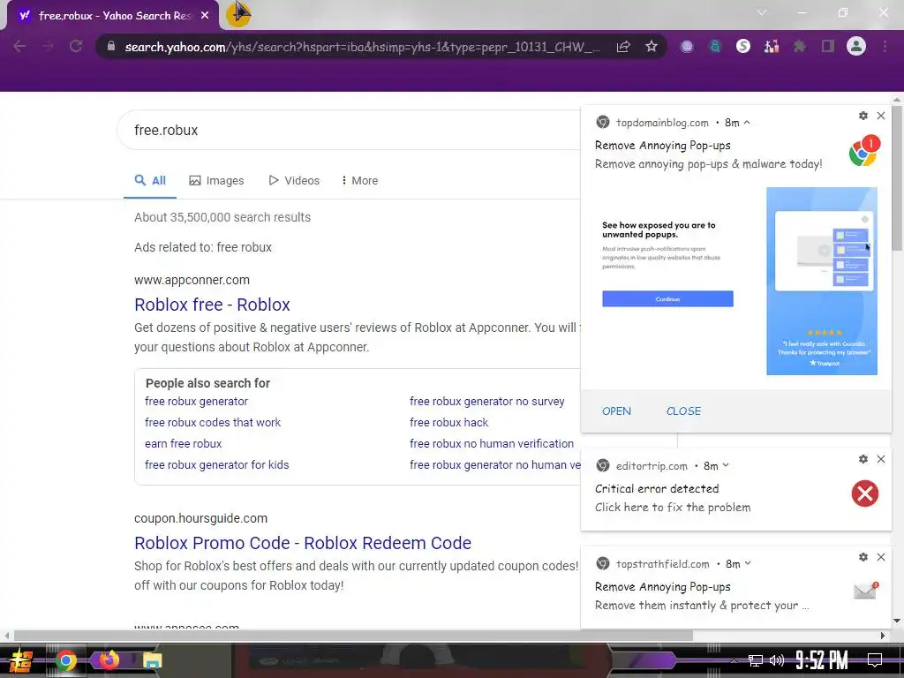Click free robux no human verification suggestion
This screenshot has width=904, height=678.
click(492, 444)
